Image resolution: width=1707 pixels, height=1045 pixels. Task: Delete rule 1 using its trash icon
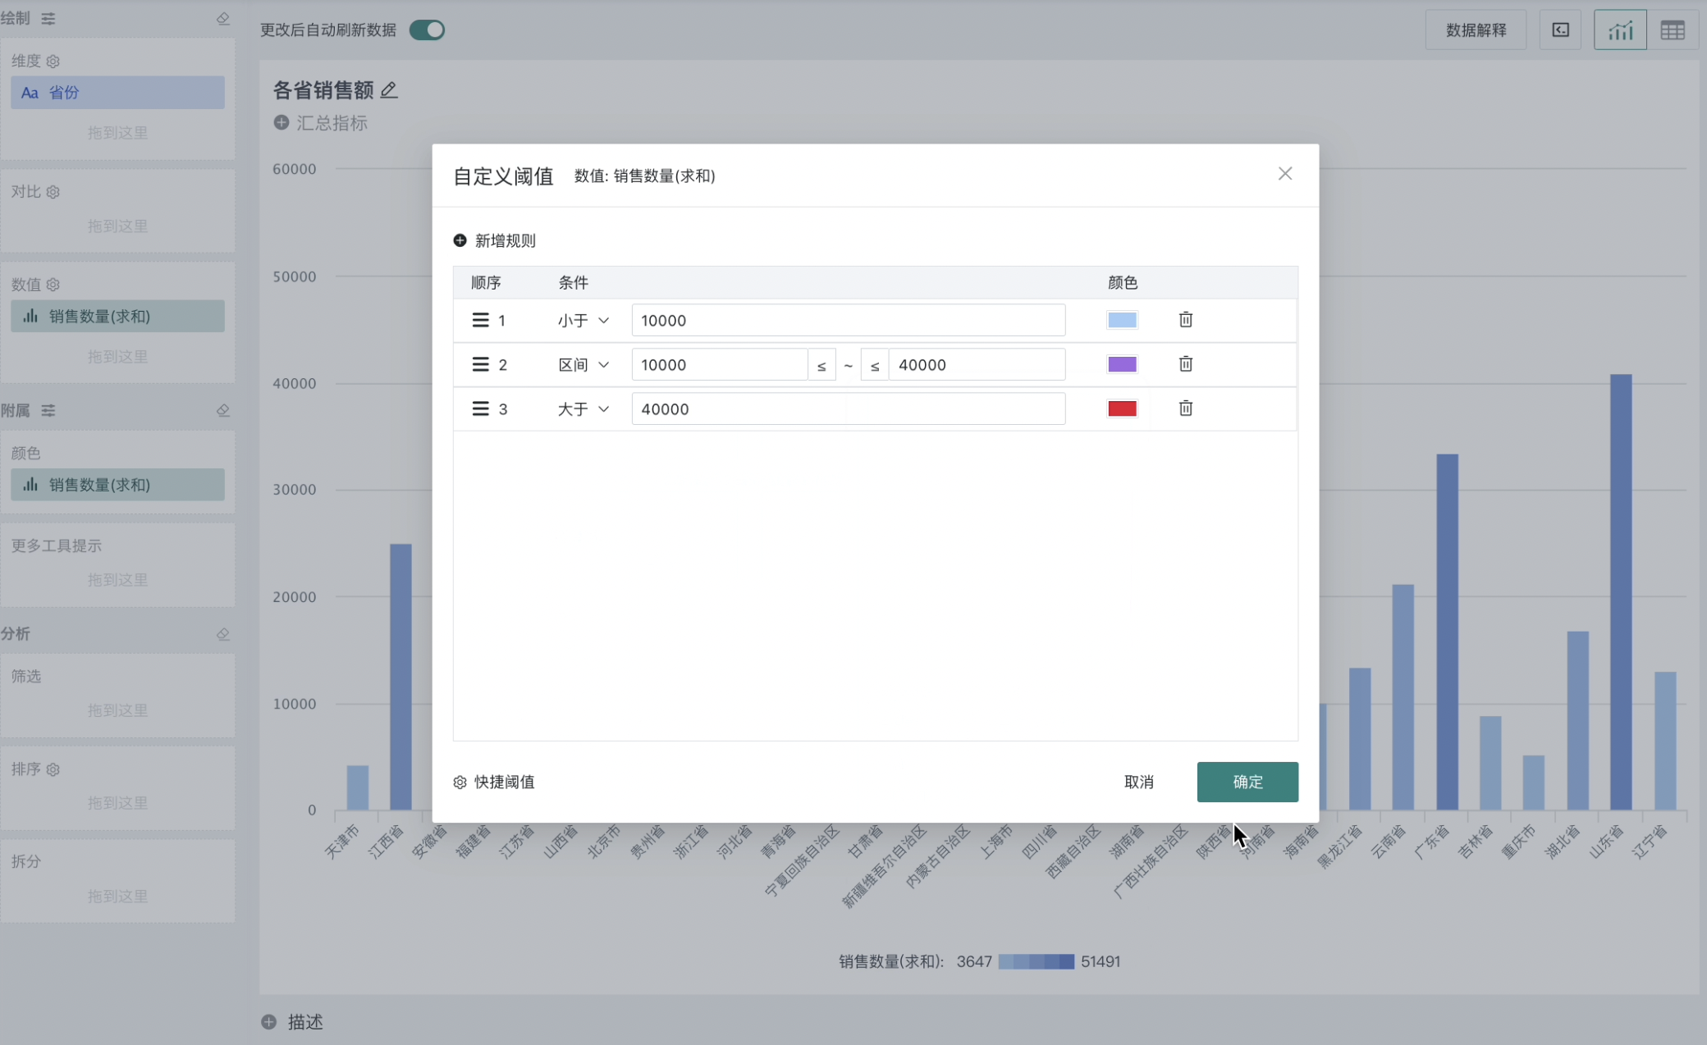1185,320
